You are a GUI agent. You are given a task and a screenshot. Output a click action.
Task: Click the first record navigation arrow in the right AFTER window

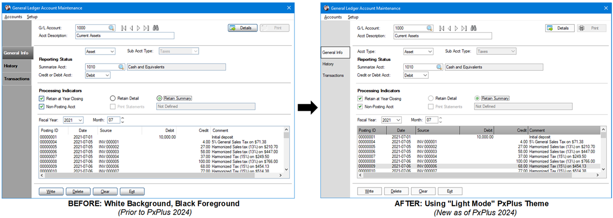pos(442,28)
